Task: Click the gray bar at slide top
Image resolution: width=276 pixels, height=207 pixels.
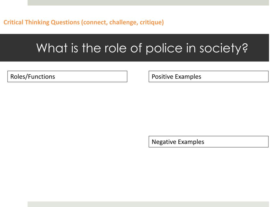Action: pos(148,3)
